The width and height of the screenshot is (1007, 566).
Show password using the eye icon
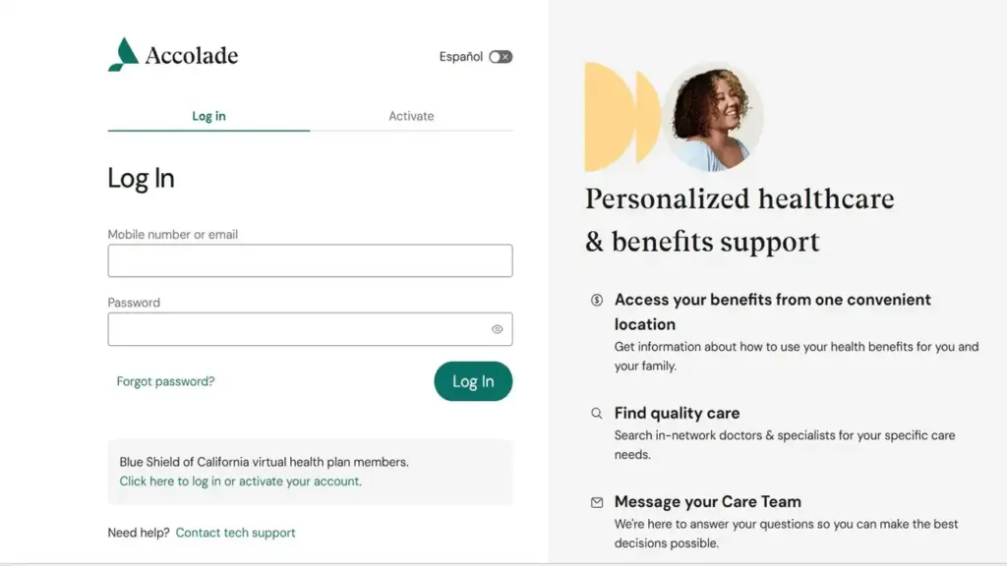pyautogui.click(x=497, y=329)
